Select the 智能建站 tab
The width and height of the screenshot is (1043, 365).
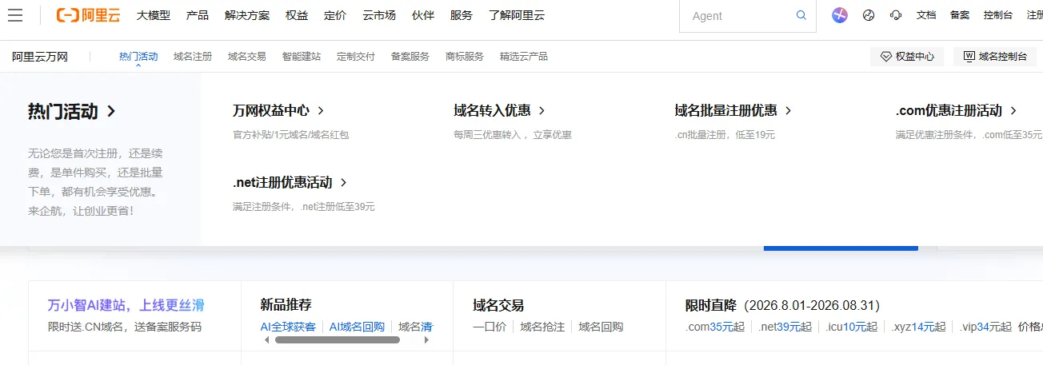point(302,57)
